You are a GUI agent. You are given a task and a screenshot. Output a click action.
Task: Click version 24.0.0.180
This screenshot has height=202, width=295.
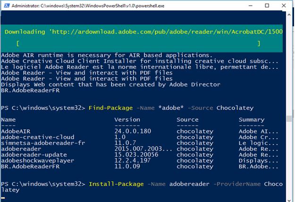[133, 131]
